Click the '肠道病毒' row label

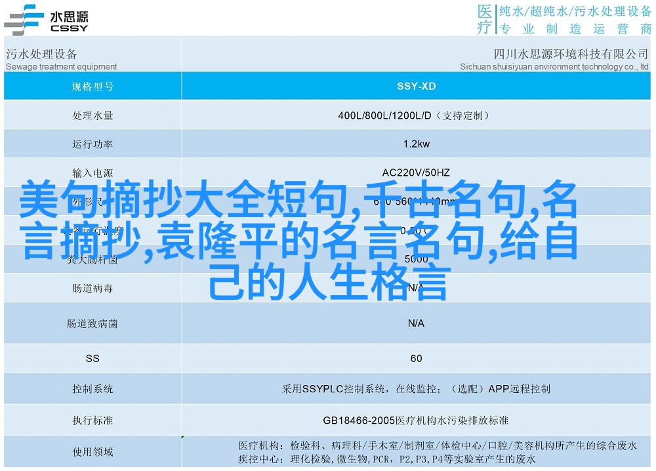click(x=92, y=288)
